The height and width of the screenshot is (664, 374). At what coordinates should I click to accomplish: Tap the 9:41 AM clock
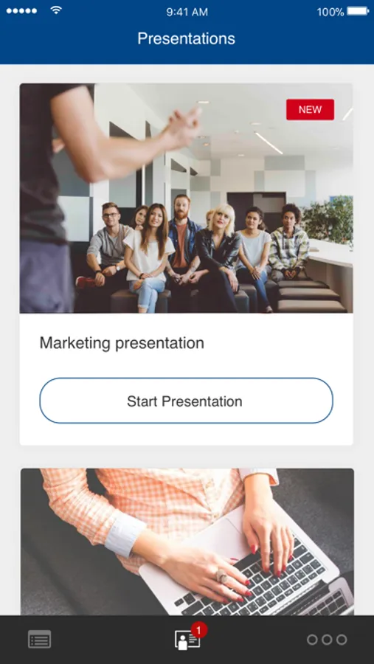pyautogui.click(x=187, y=12)
